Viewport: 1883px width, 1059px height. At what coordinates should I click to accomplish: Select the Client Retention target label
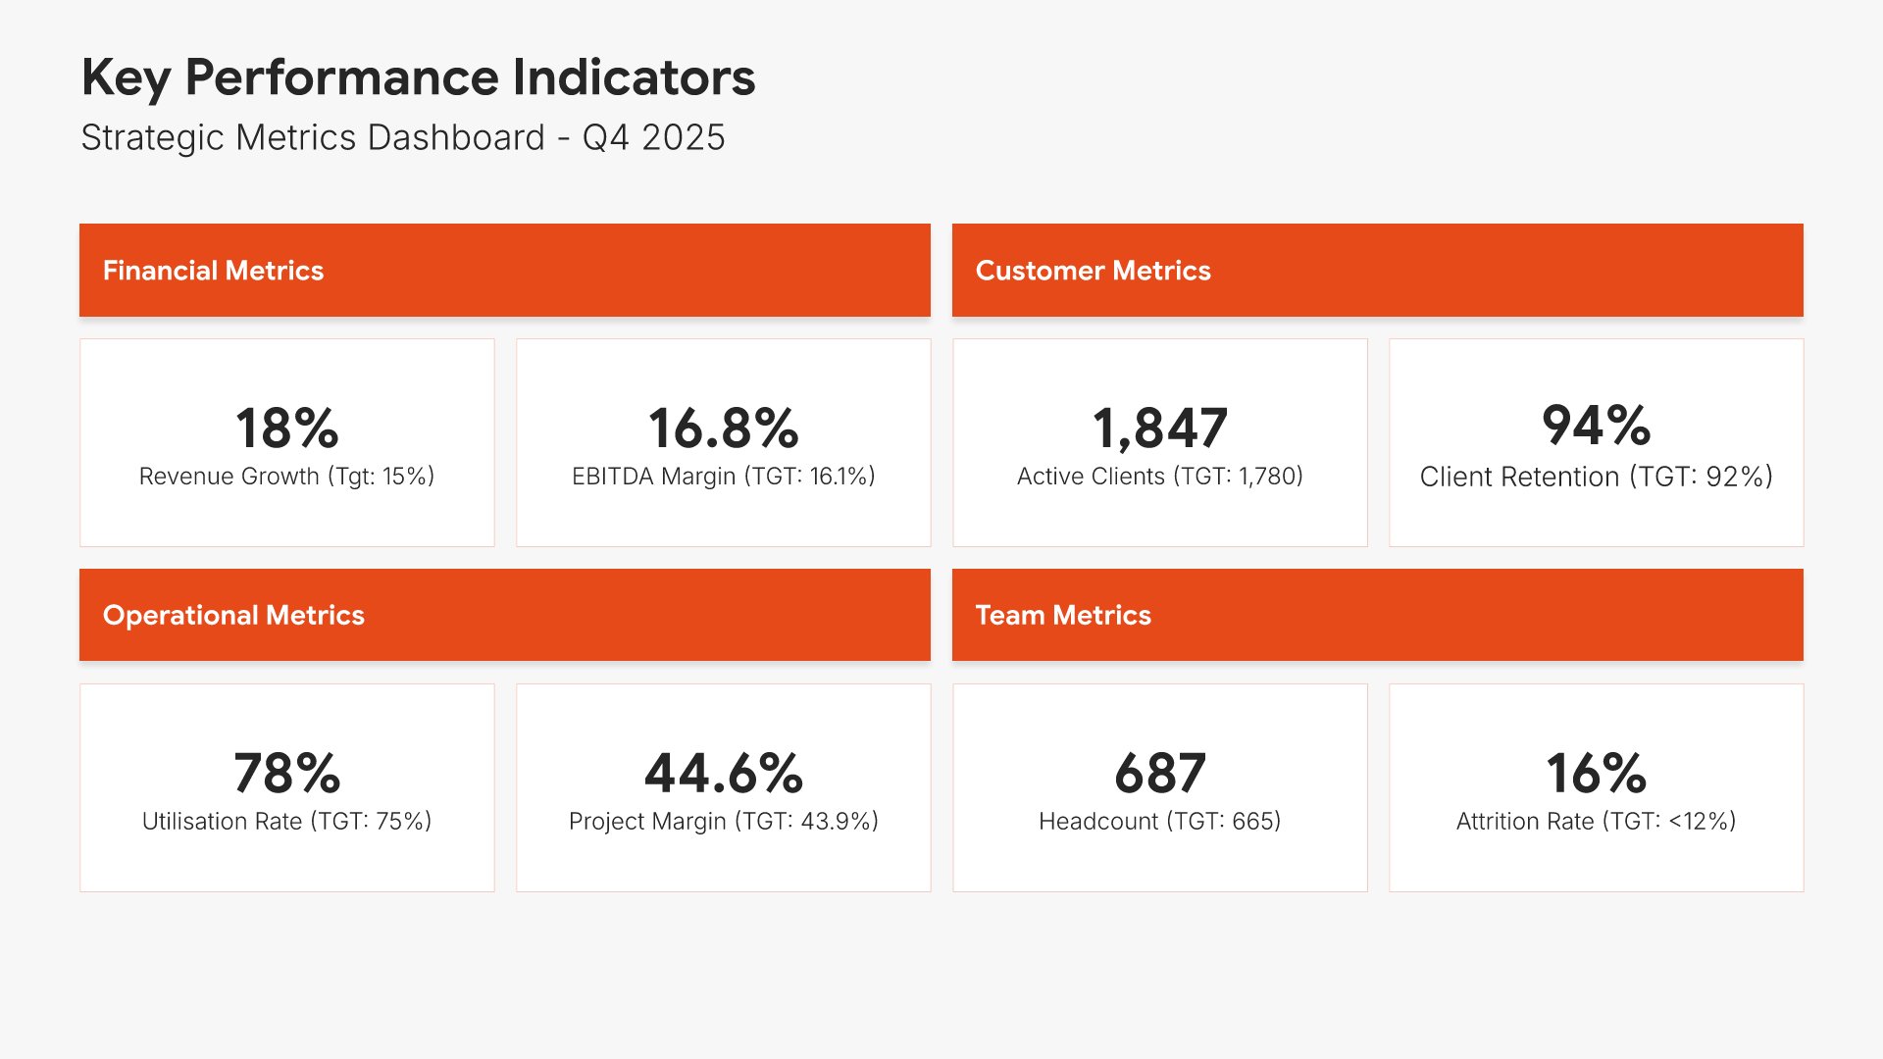coord(1596,477)
